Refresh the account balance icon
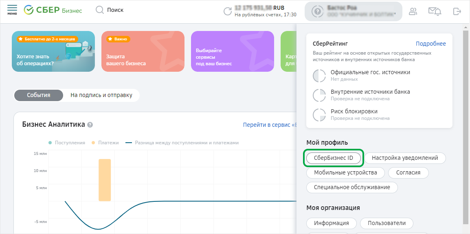 tap(228, 11)
